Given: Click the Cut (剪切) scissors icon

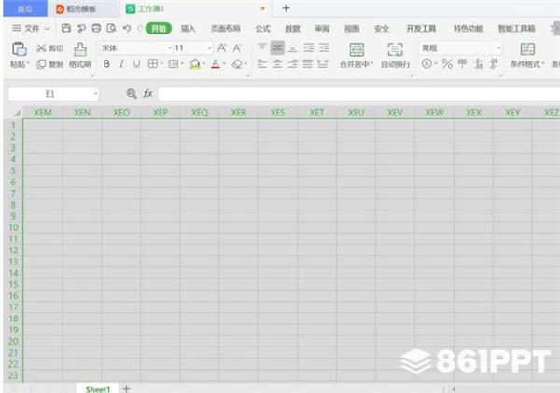Looking at the screenshot, I should 41,47.
